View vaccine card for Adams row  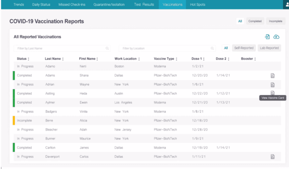[272, 75]
